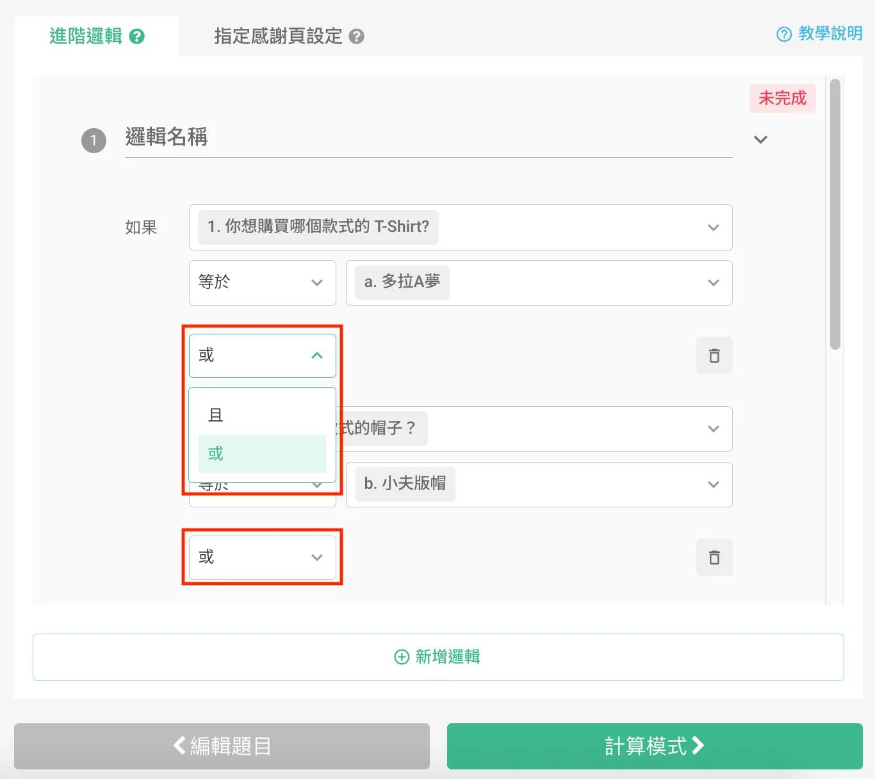Open the T-Shirt question dropdown
This screenshot has height=779, width=875.
[x=461, y=227]
